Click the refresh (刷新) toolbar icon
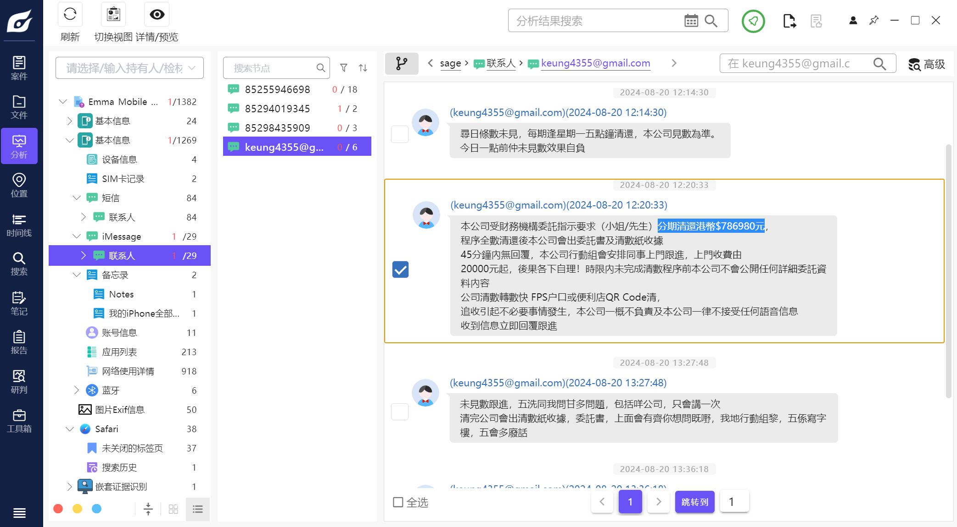Screen dimensions: 957x527 click(70, 14)
